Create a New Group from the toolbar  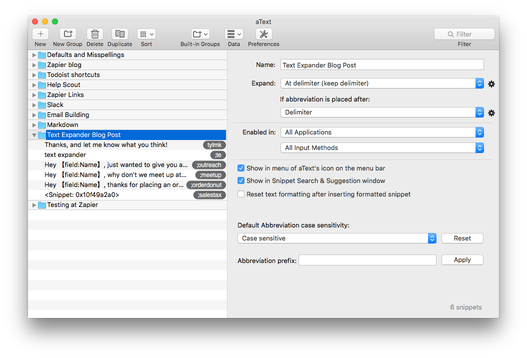(68, 34)
